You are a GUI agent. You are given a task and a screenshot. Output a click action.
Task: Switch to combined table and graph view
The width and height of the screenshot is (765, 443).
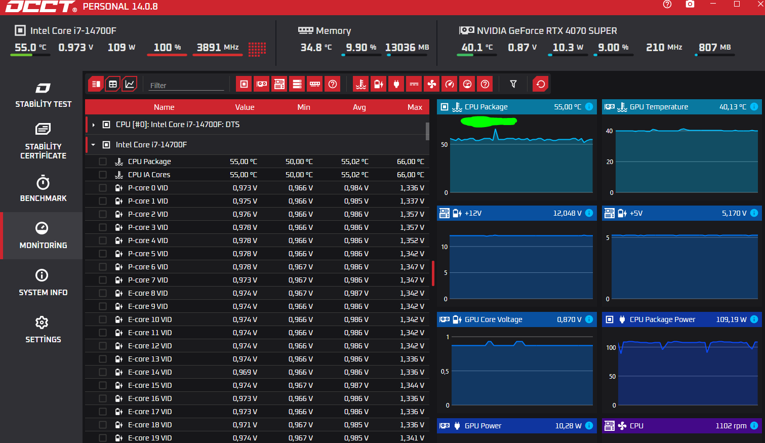pos(96,84)
